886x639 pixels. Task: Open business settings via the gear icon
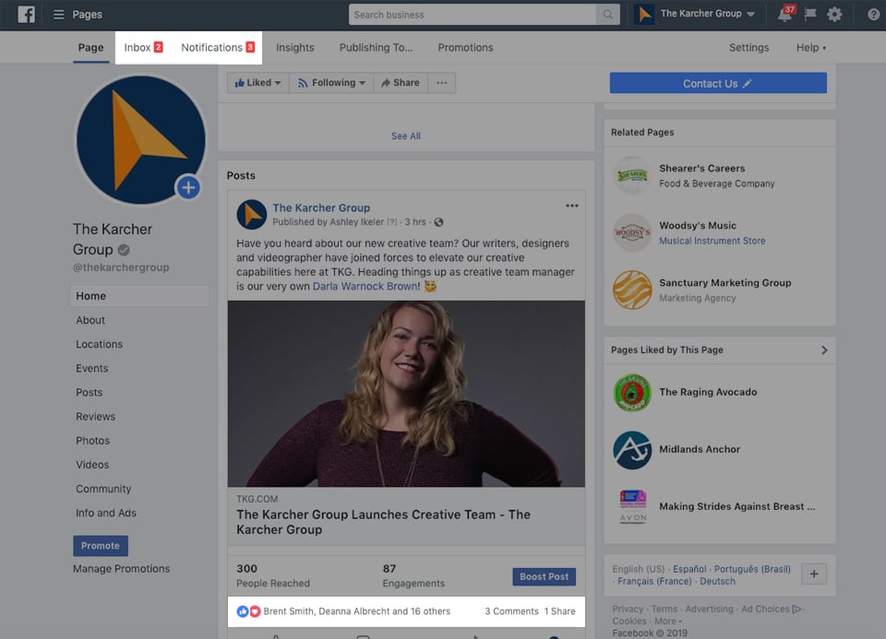(x=835, y=14)
